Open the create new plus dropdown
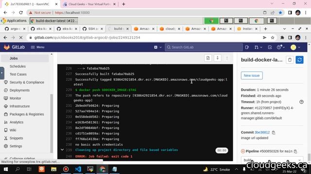This screenshot has width=311, height=174. click(x=157, y=47)
